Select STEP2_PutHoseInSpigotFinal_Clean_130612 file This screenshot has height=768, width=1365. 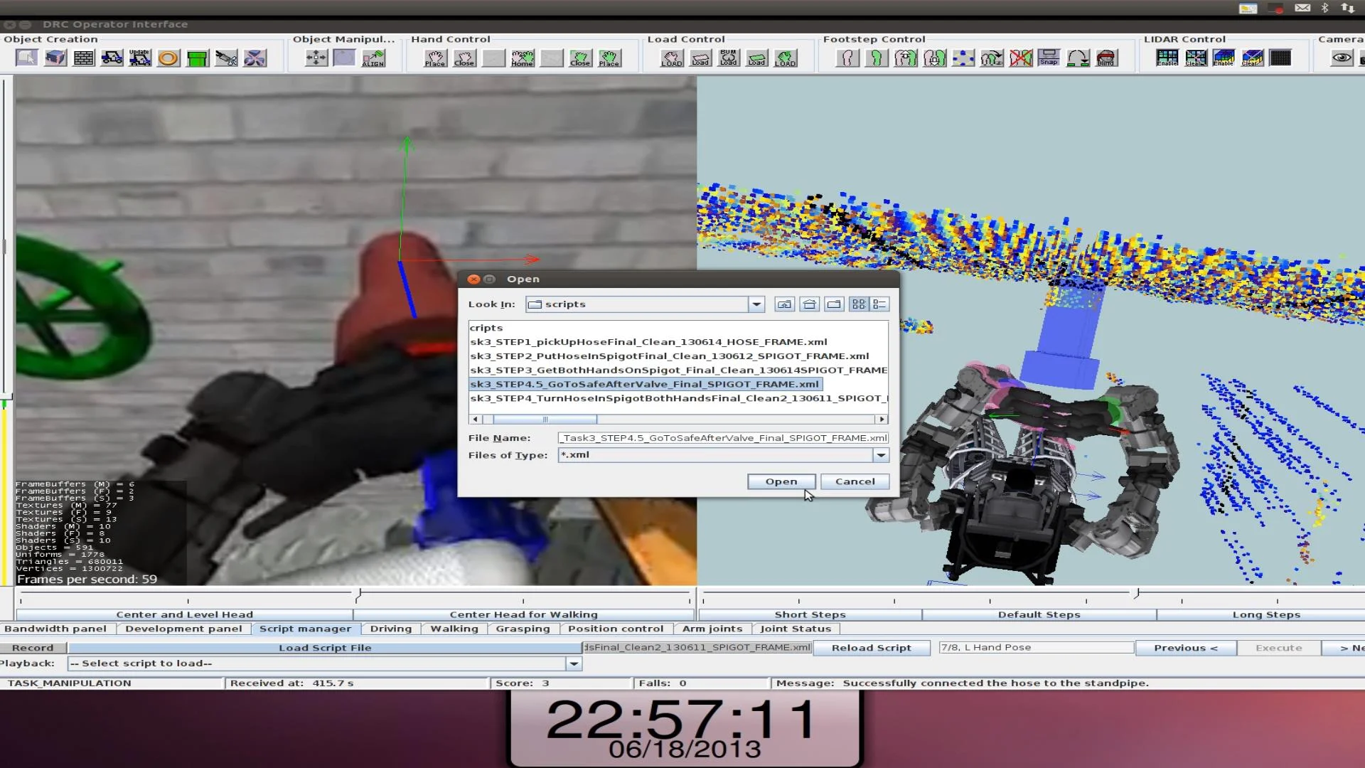(670, 356)
